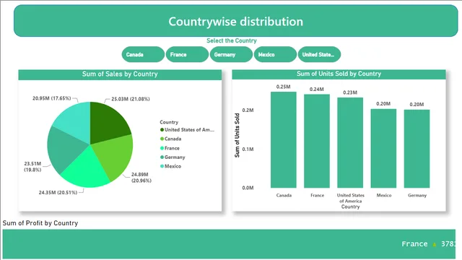Select the France pie slice labeled 24.35M
The image size is (462, 260).
(87, 170)
